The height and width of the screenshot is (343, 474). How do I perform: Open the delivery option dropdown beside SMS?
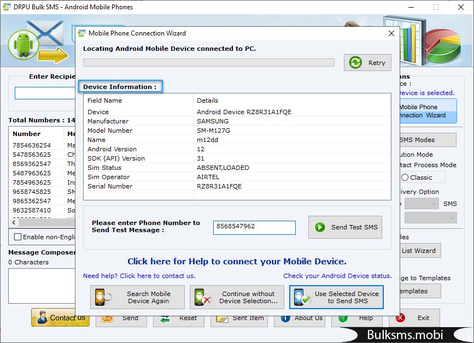pyautogui.click(x=422, y=204)
